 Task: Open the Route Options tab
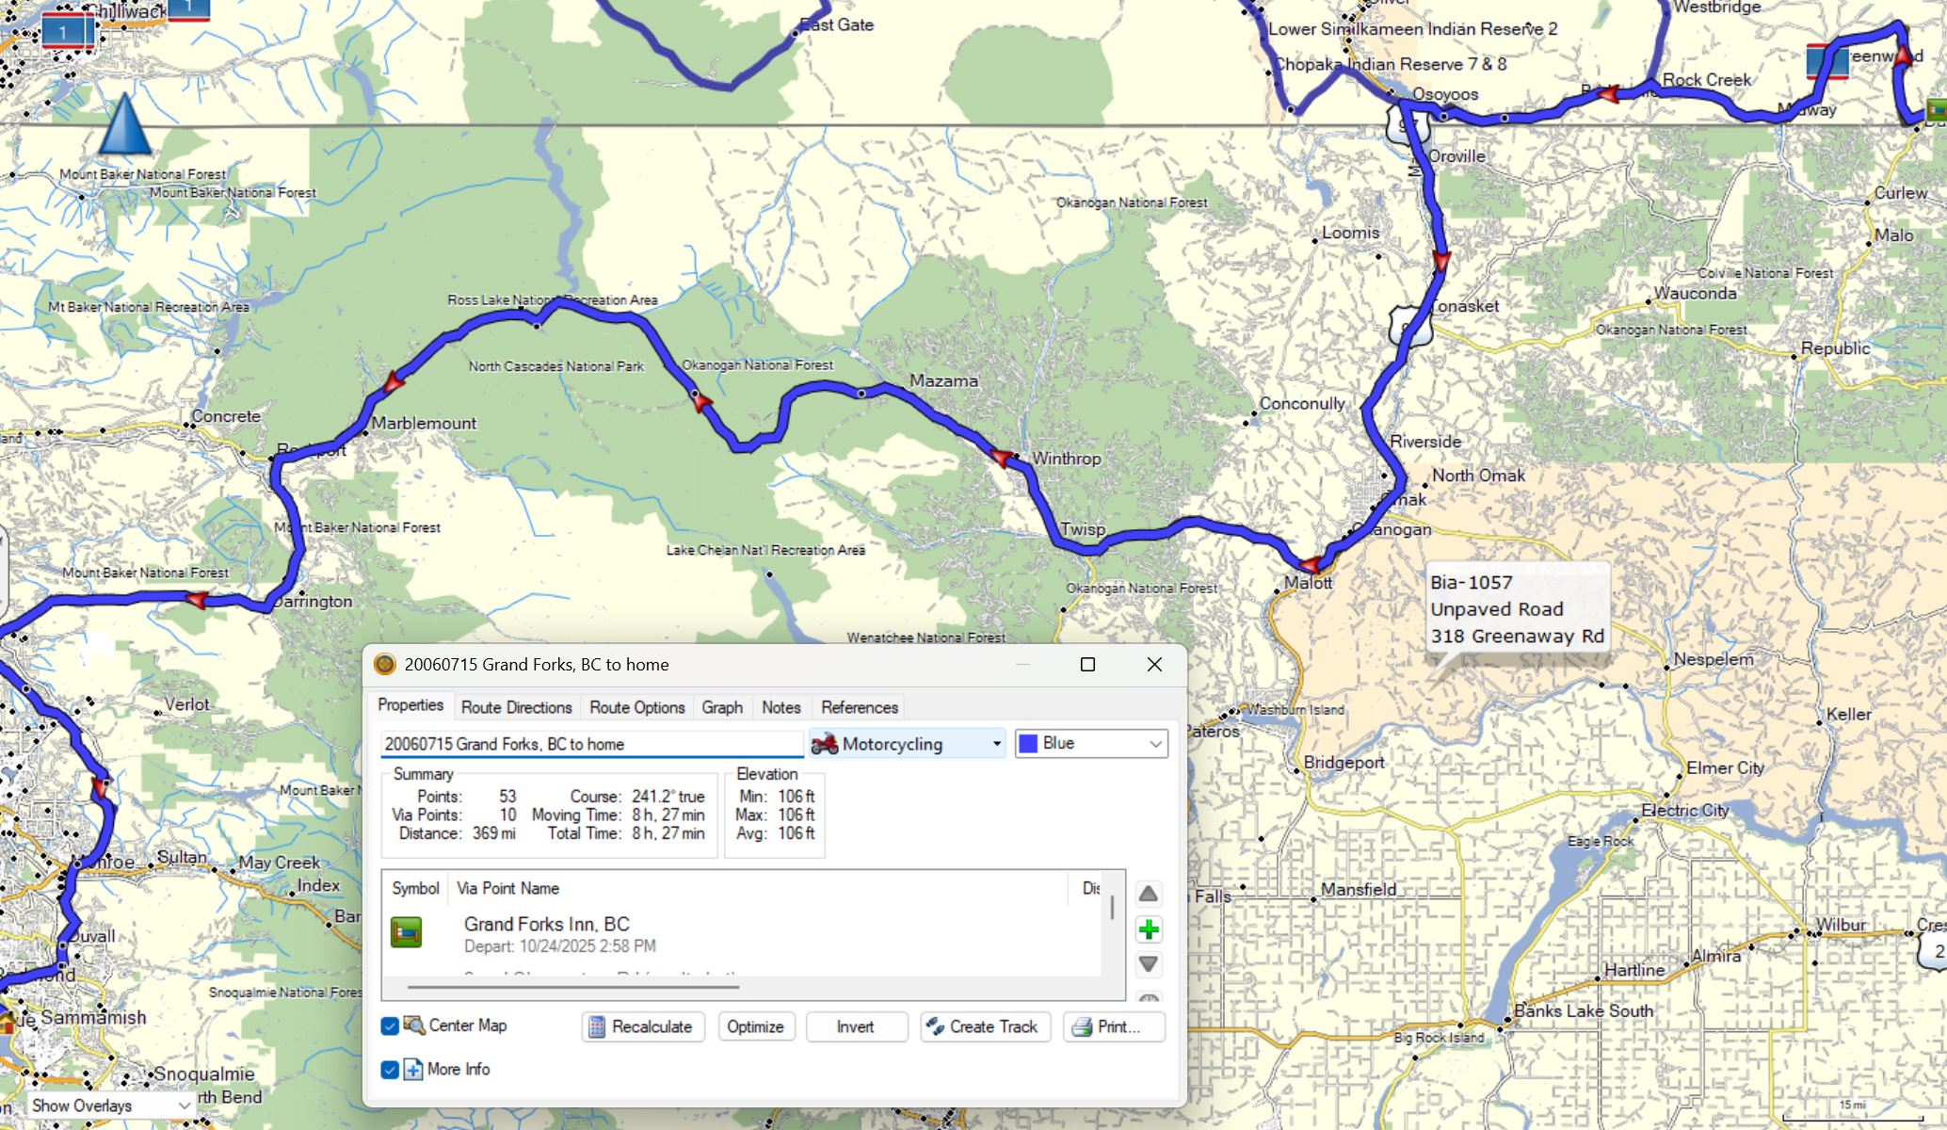pos(636,707)
